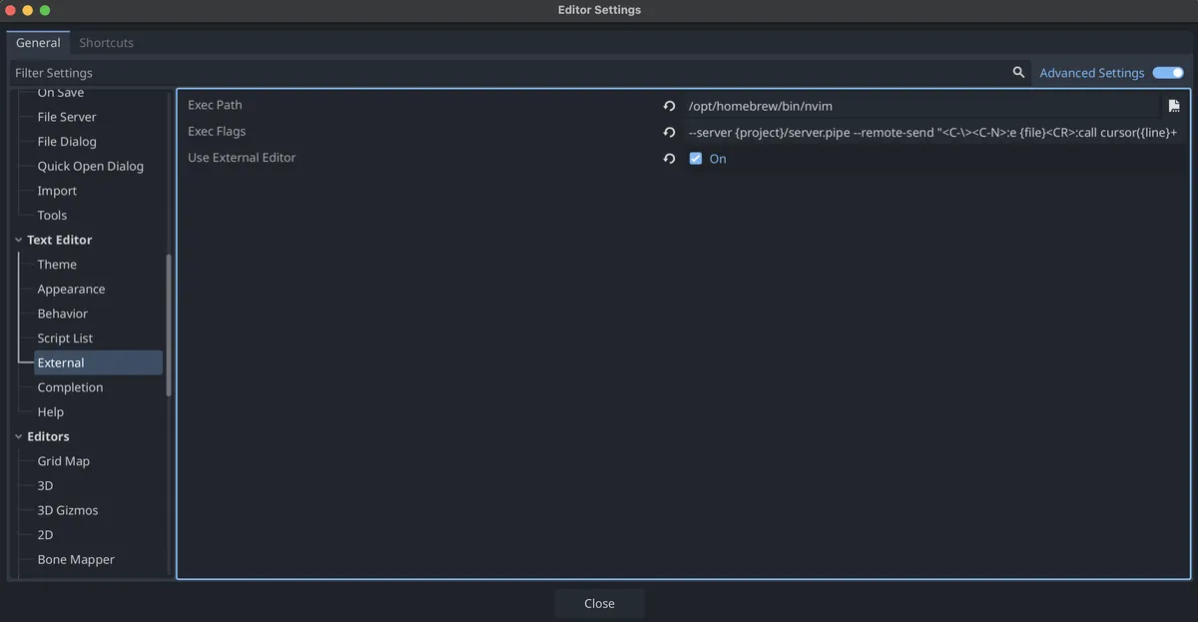Image resolution: width=1198 pixels, height=622 pixels.
Task: Revert Exec Path to default value
Action: click(x=669, y=105)
